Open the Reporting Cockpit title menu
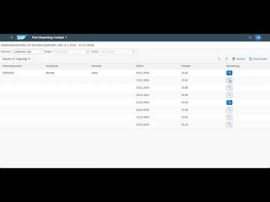The image size is (270, 202). [x=49, y=38]
